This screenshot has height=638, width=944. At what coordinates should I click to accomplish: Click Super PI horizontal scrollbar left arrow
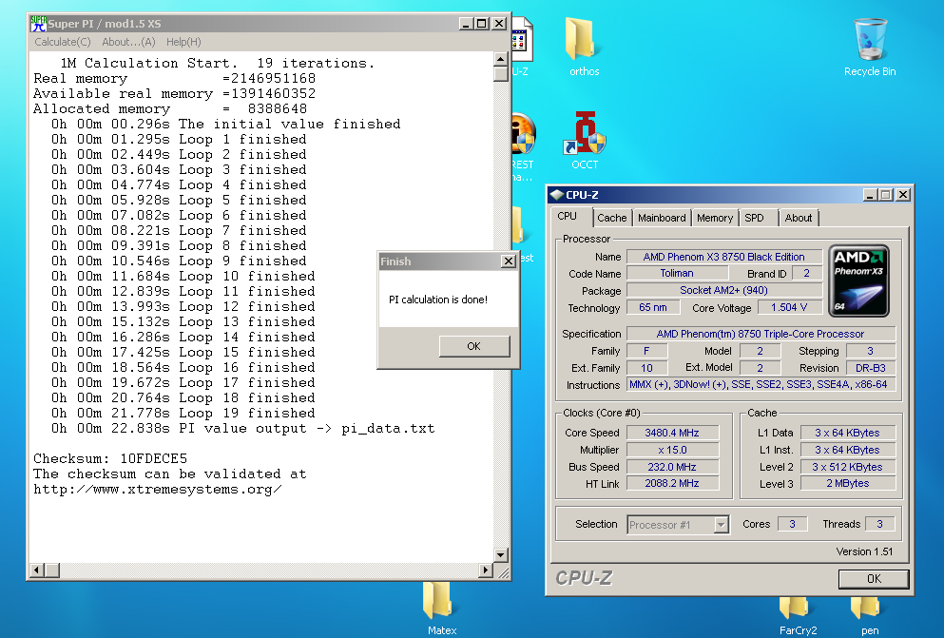(37, 570)
